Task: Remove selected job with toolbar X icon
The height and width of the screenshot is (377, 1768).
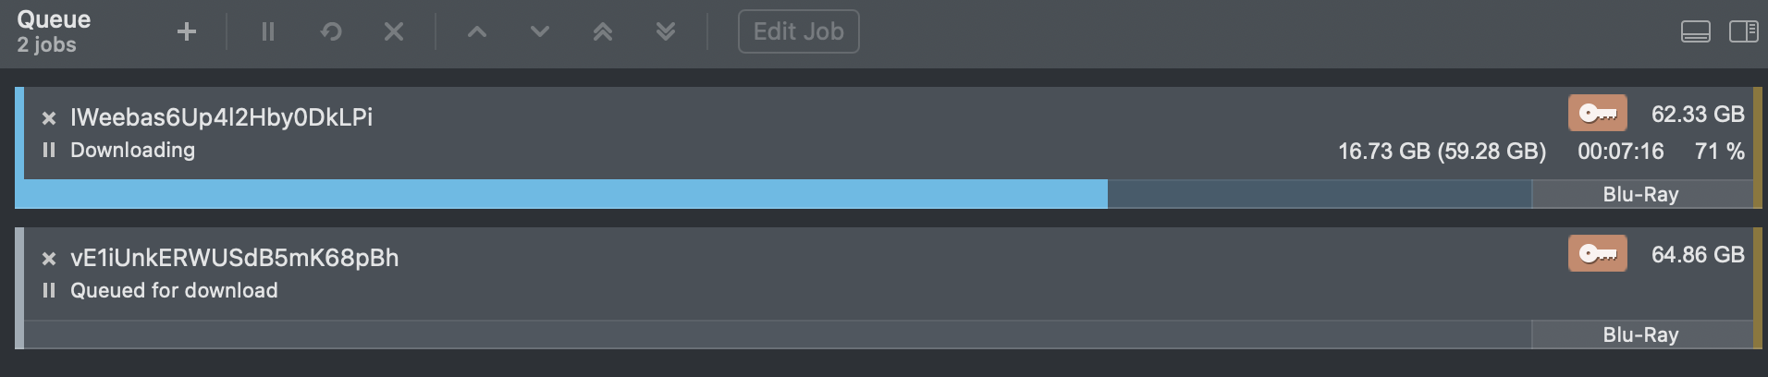Action: pos(394,31)
